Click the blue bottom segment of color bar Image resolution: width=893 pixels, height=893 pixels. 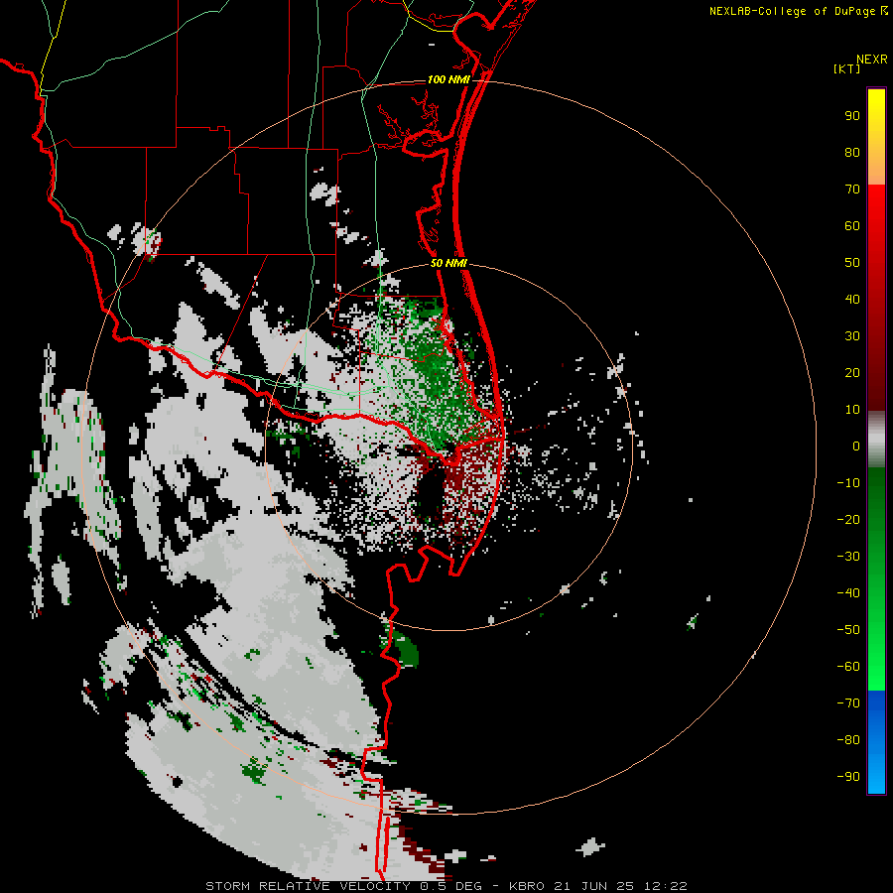876,742
